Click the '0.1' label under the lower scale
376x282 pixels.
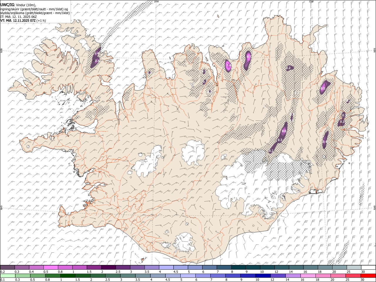tap(3, 280)
